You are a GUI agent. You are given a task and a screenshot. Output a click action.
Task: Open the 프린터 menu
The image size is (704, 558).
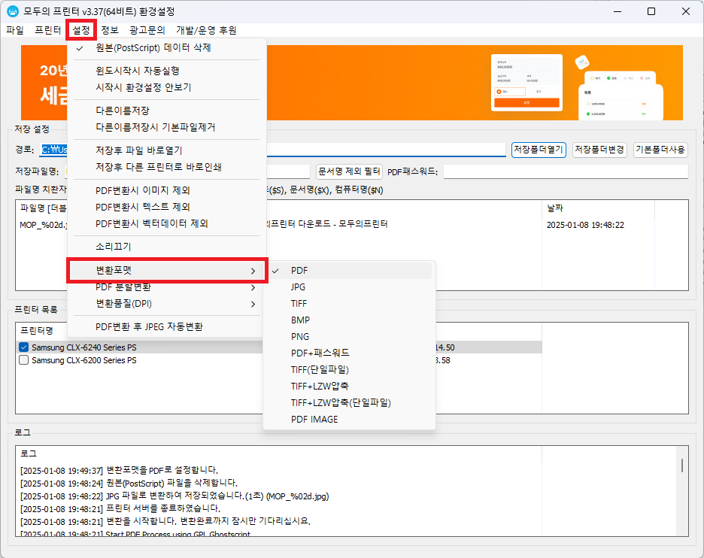[47, 30]
